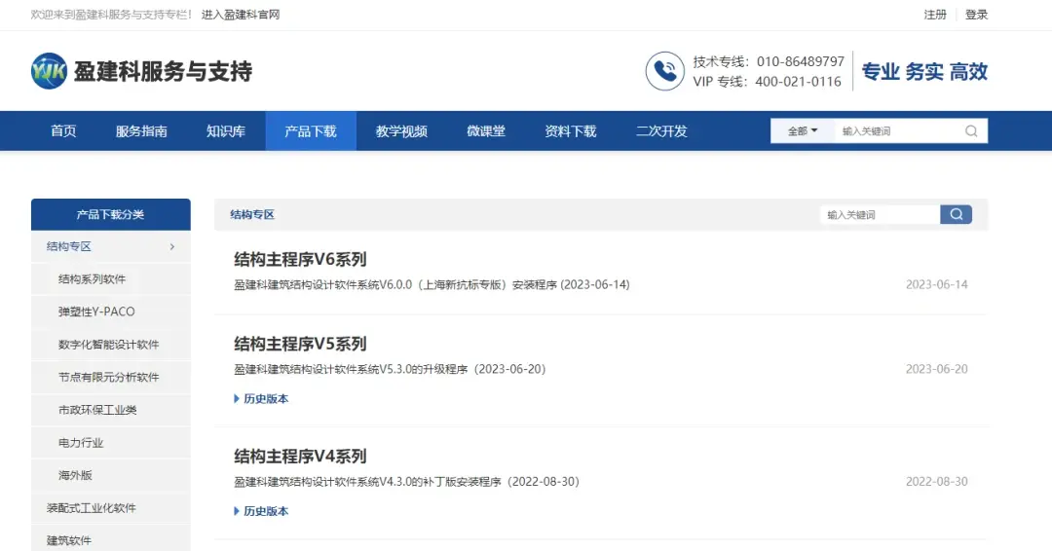This screenshot has height=551, width=1052.
Task: Open the 资料下载 nav tab
Action: [571, 131]
